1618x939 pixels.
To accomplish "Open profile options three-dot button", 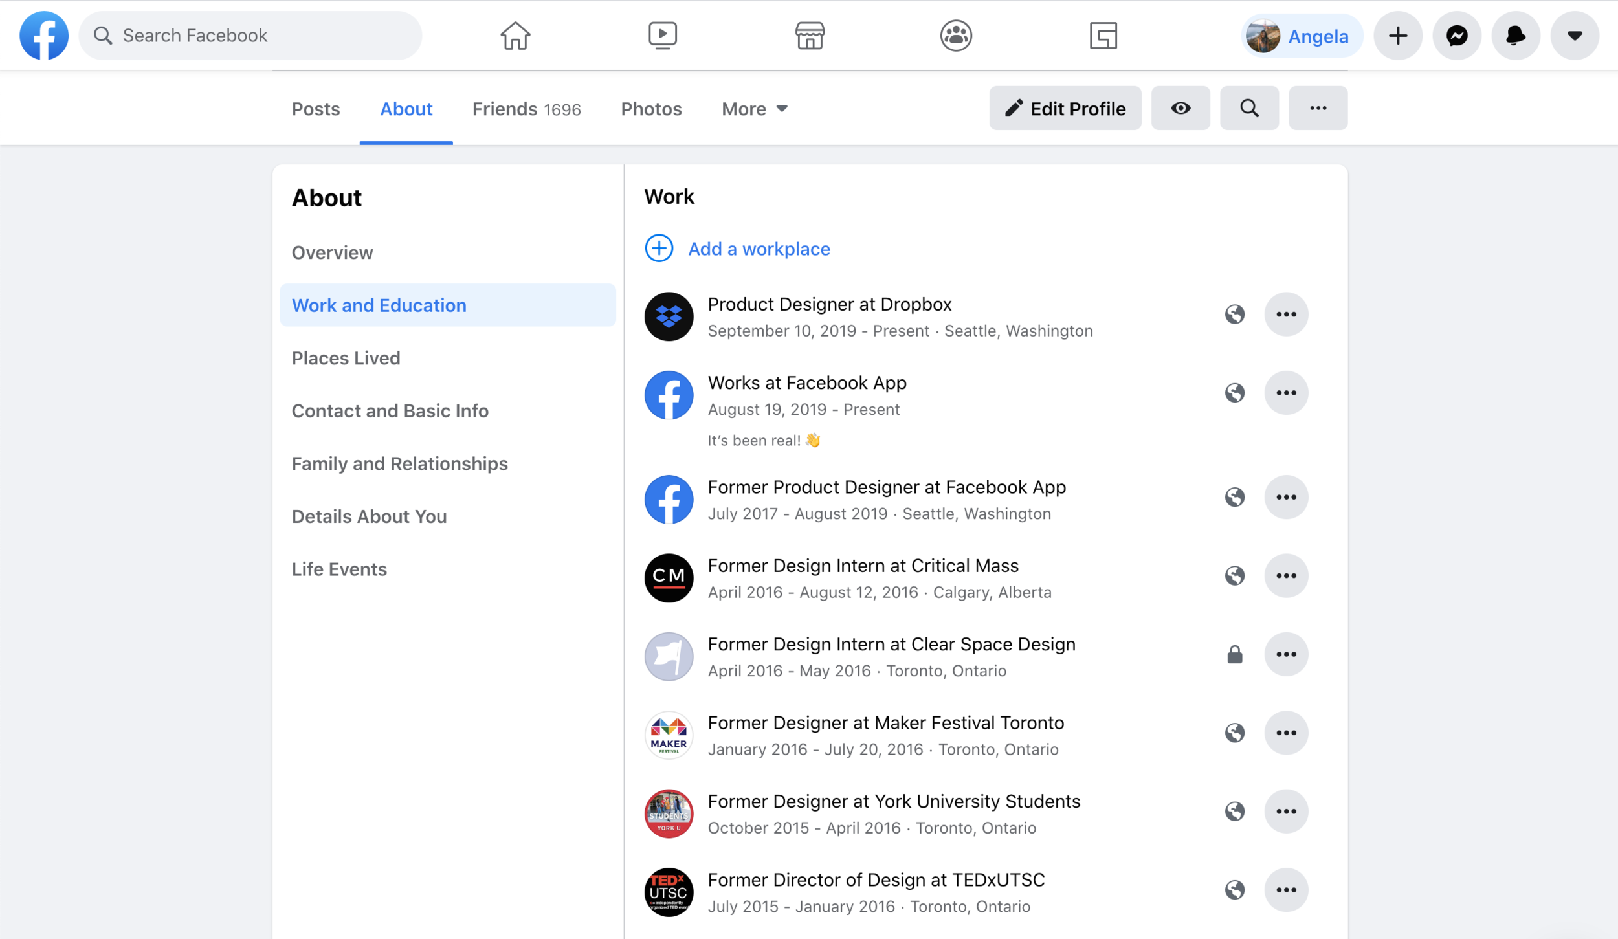I will click(1318, 108).
